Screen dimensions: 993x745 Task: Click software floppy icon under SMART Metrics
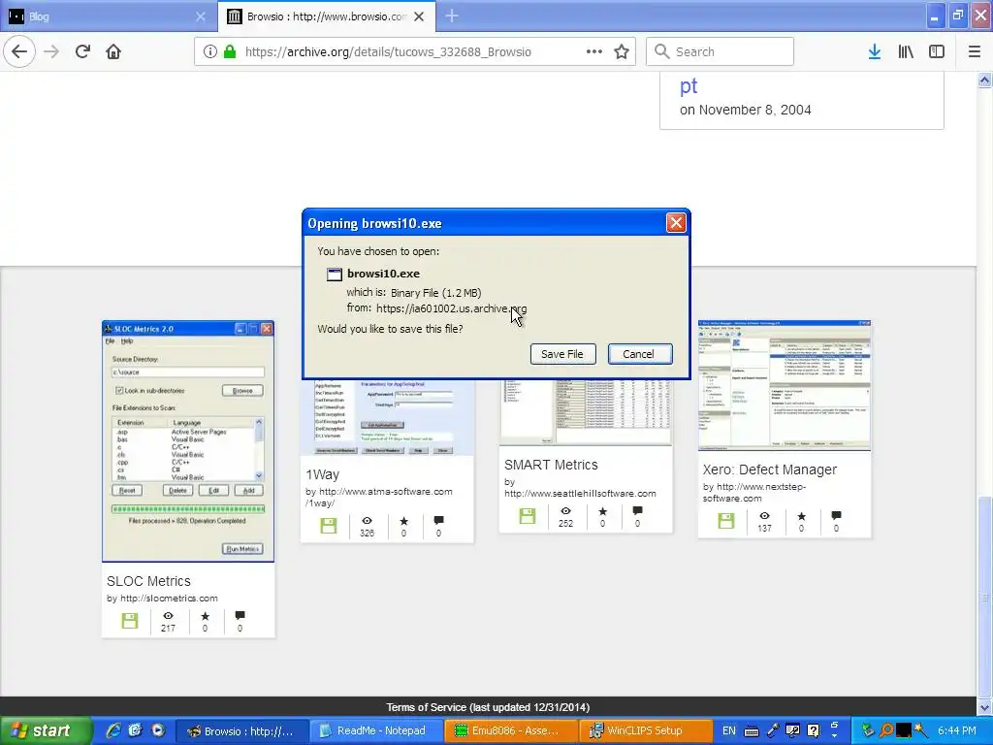pos(527,516)
